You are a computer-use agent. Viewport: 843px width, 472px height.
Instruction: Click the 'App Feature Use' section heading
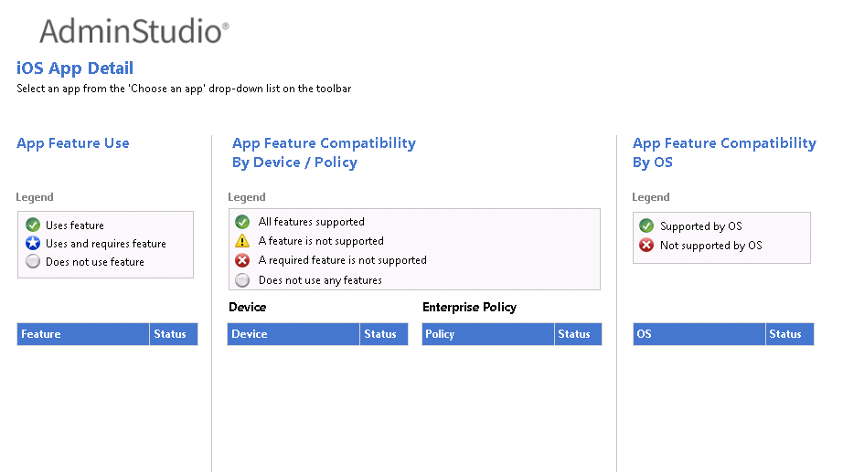[73, 143]
